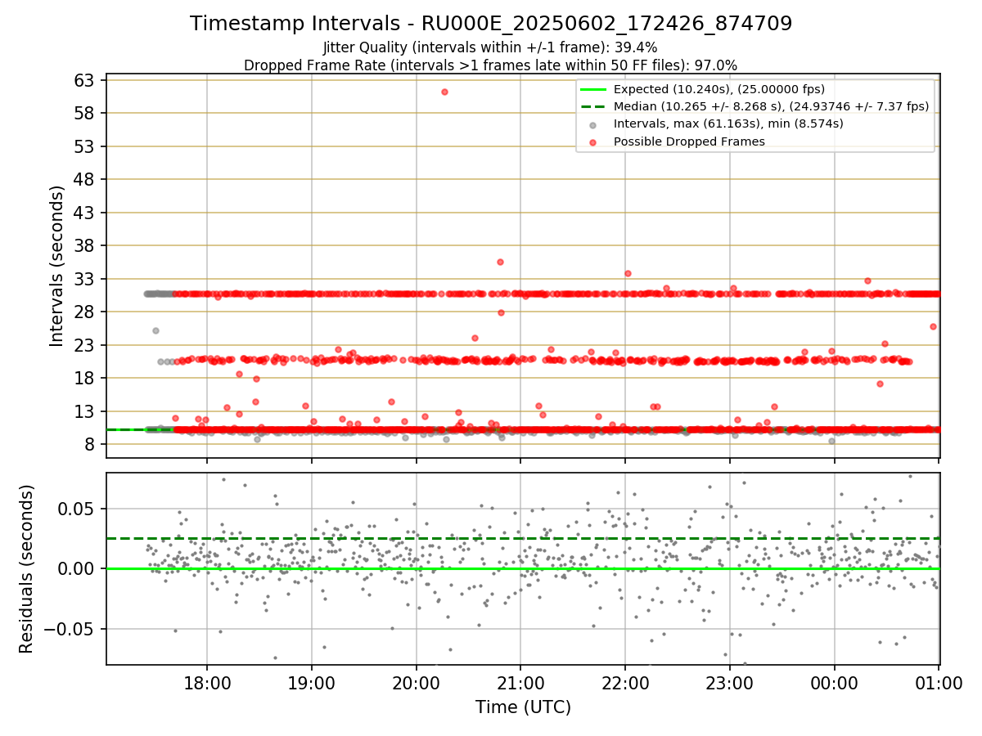Click the solid green Expected legend line
This screenshot has width=982, height=736.
(593, 89)
